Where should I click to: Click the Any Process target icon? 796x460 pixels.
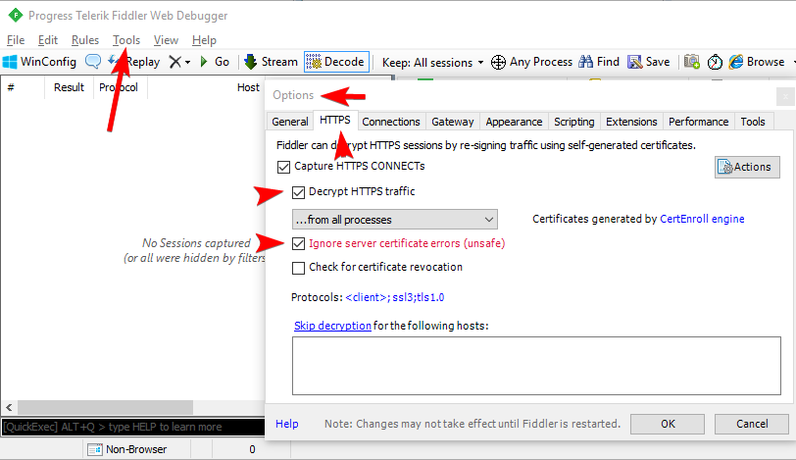pos(498,62)
